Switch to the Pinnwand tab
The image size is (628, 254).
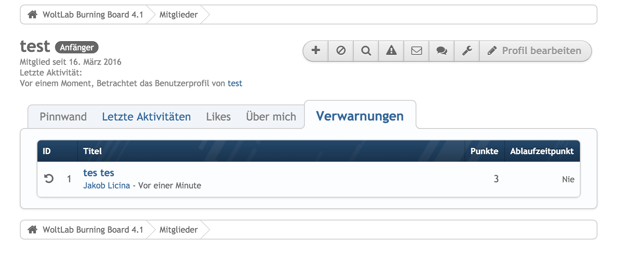click(63, 117)
